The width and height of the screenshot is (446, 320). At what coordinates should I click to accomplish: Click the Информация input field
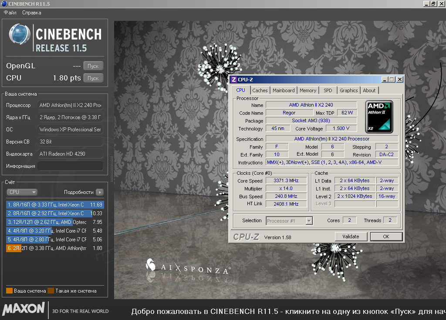click(70, 166)
